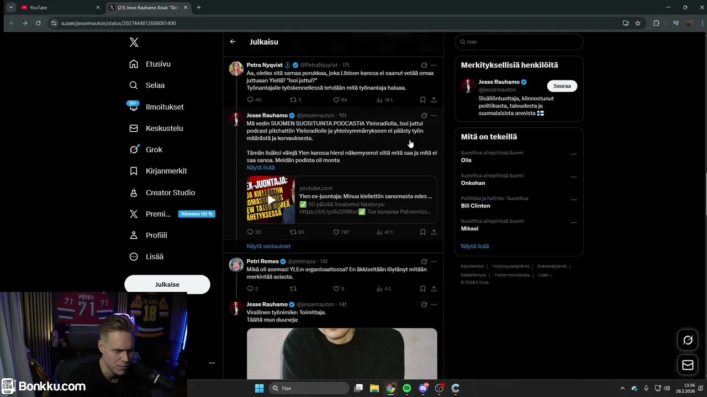Reload the page

(38, 23)
